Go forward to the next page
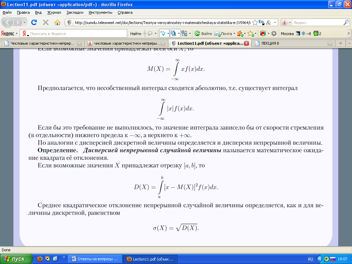Viewport: 352px width, 264px height. (18, 22)
